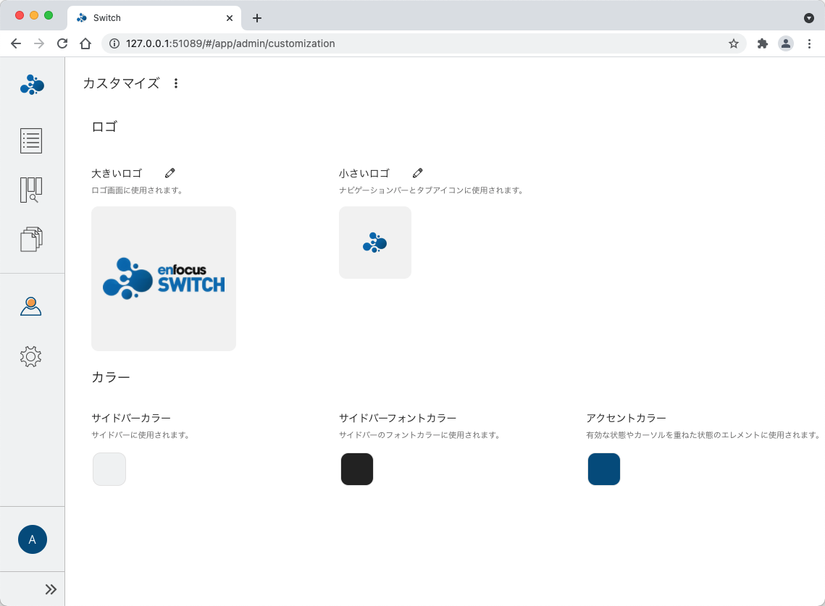Image resolution: width=825 pixels, height=606 pixels.
Task: Open a new browser tab
Action: 256,18
